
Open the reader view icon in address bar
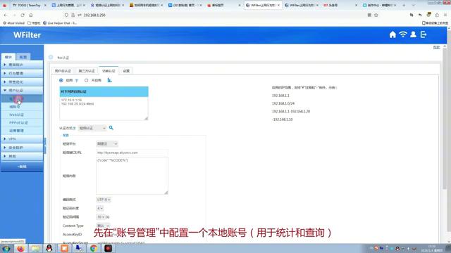(369, 15)
